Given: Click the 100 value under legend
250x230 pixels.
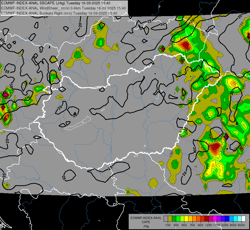Looking at the screenshot, I should point(168,225).
